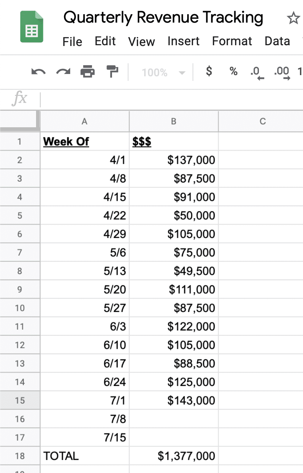Click the Undo arrow icon

pos(38,72)
